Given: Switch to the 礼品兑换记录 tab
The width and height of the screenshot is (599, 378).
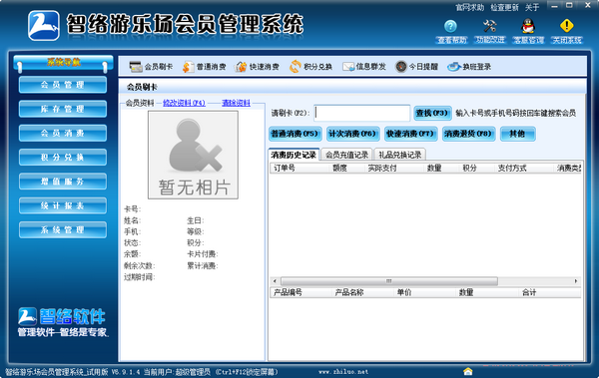Looking at the screenshot, I should [400, 155].
